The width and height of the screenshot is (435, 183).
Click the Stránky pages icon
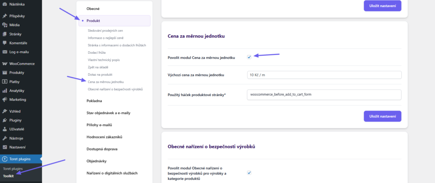pyautogui.click(x=5, y=34)
